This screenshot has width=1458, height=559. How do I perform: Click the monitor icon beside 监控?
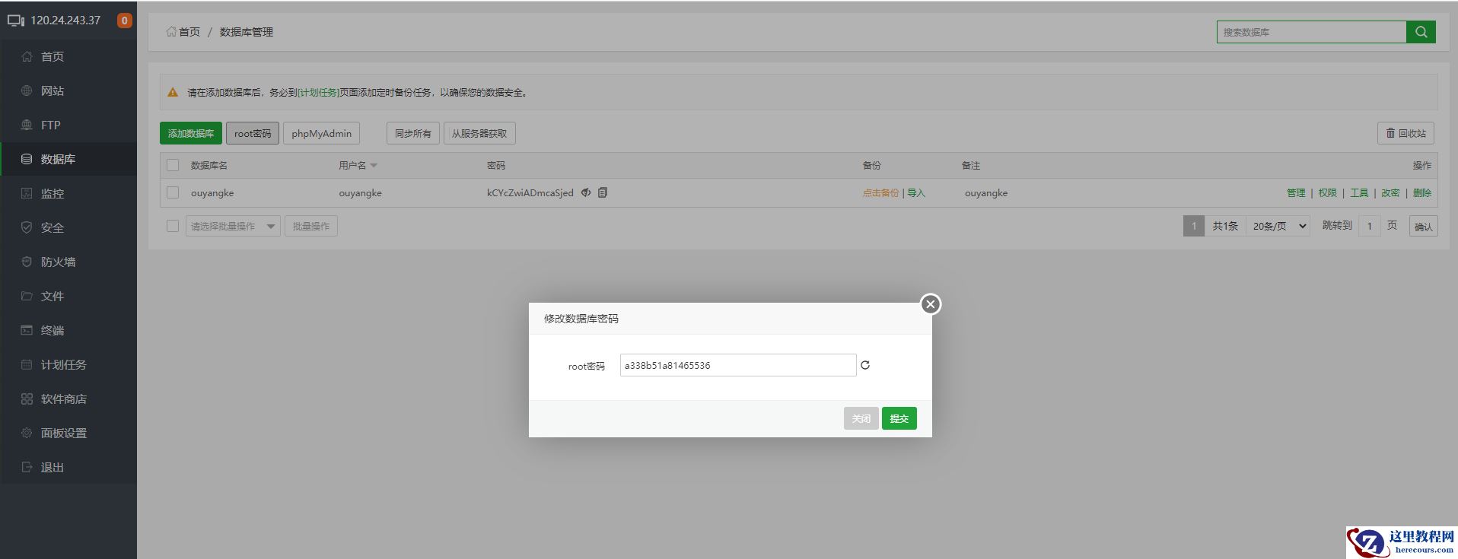pyautogui.click(x=27, y=193)
